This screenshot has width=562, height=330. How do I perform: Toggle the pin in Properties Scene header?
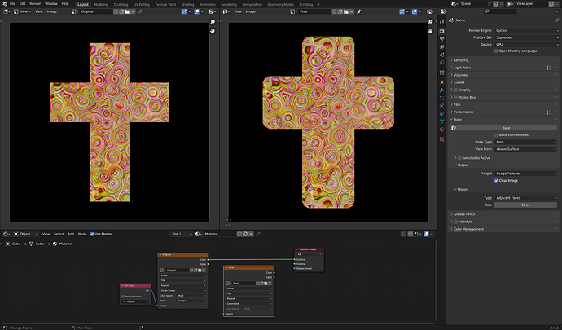coord(556,20)
